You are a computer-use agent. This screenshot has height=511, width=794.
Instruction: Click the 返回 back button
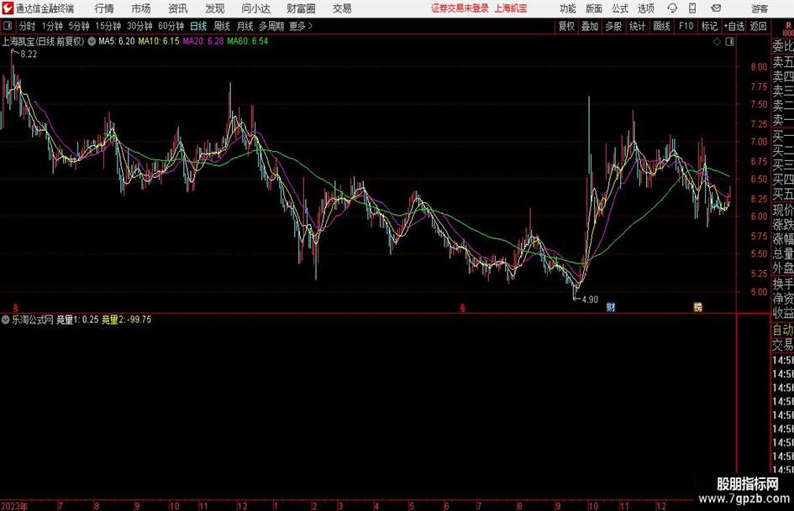tap(758, 26)
